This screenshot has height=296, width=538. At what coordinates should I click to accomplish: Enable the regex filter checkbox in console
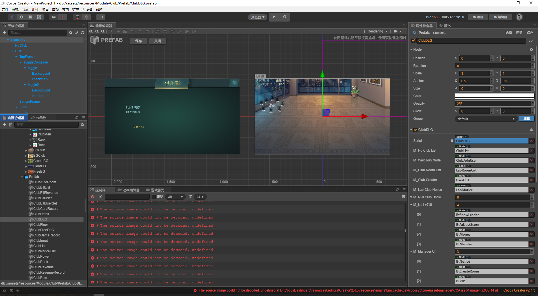point(154,197)
